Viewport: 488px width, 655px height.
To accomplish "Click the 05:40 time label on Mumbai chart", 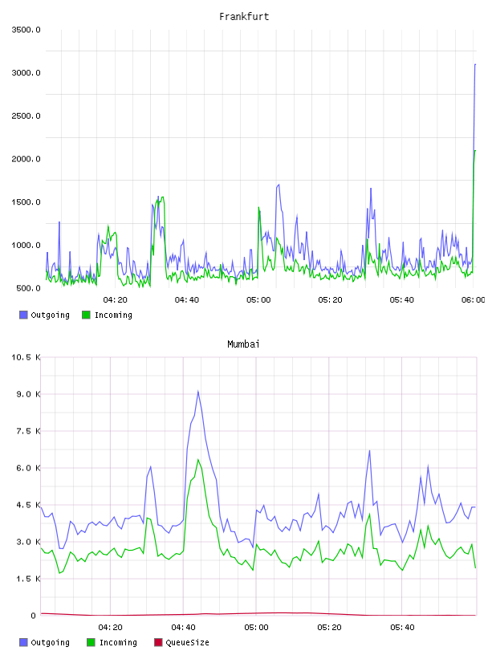I will (x=402, y=628).
